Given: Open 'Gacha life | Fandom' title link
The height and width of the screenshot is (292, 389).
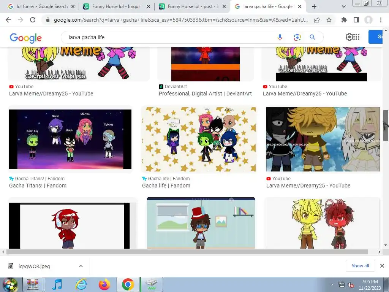Looking at the screenshot, I should pyautogui.click(x=166, y=186).
